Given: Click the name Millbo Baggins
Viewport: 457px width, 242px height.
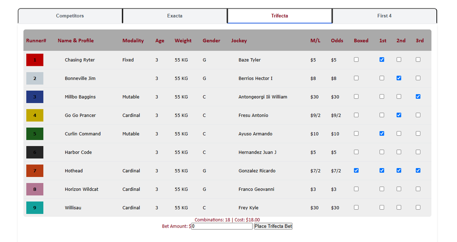Looking at the screenshot, I should click(x=80, y=97).
